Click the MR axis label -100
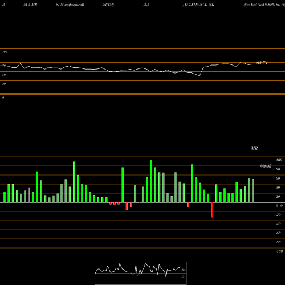This screenshot has width=285, height=285. [279, 251]
